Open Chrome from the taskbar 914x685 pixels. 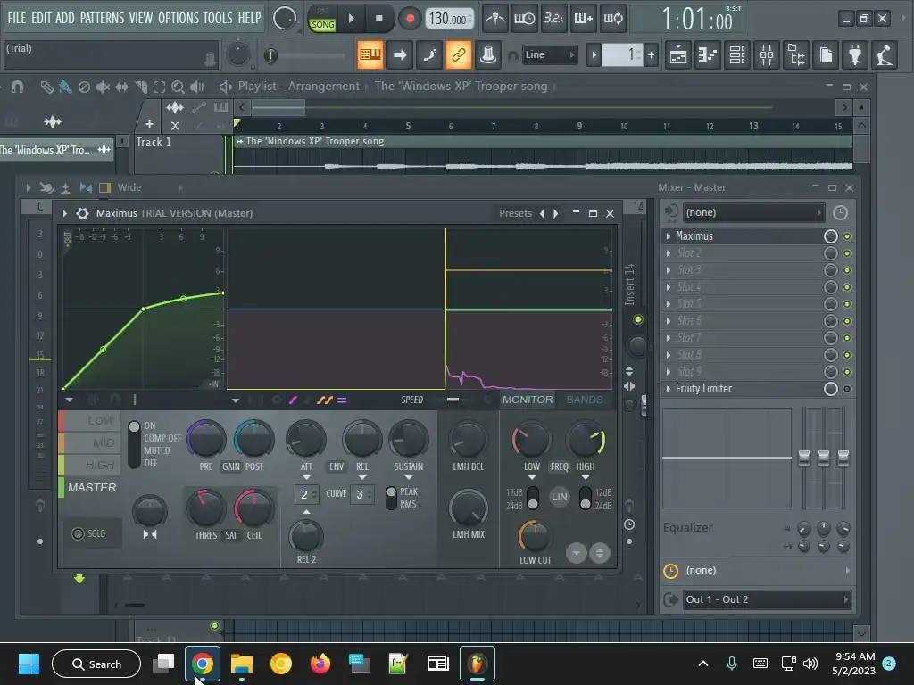tap(203, 664)
